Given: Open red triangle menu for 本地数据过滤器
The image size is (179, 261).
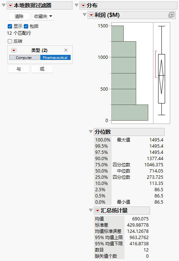Looking at the screenshot, I should 10,5.
